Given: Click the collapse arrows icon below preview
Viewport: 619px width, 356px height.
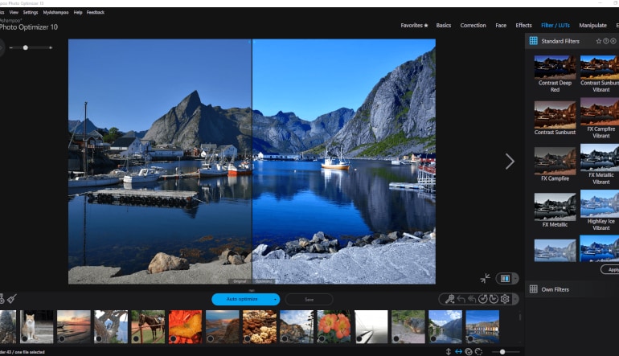Looking at the screenshot, I should (486, 278).
